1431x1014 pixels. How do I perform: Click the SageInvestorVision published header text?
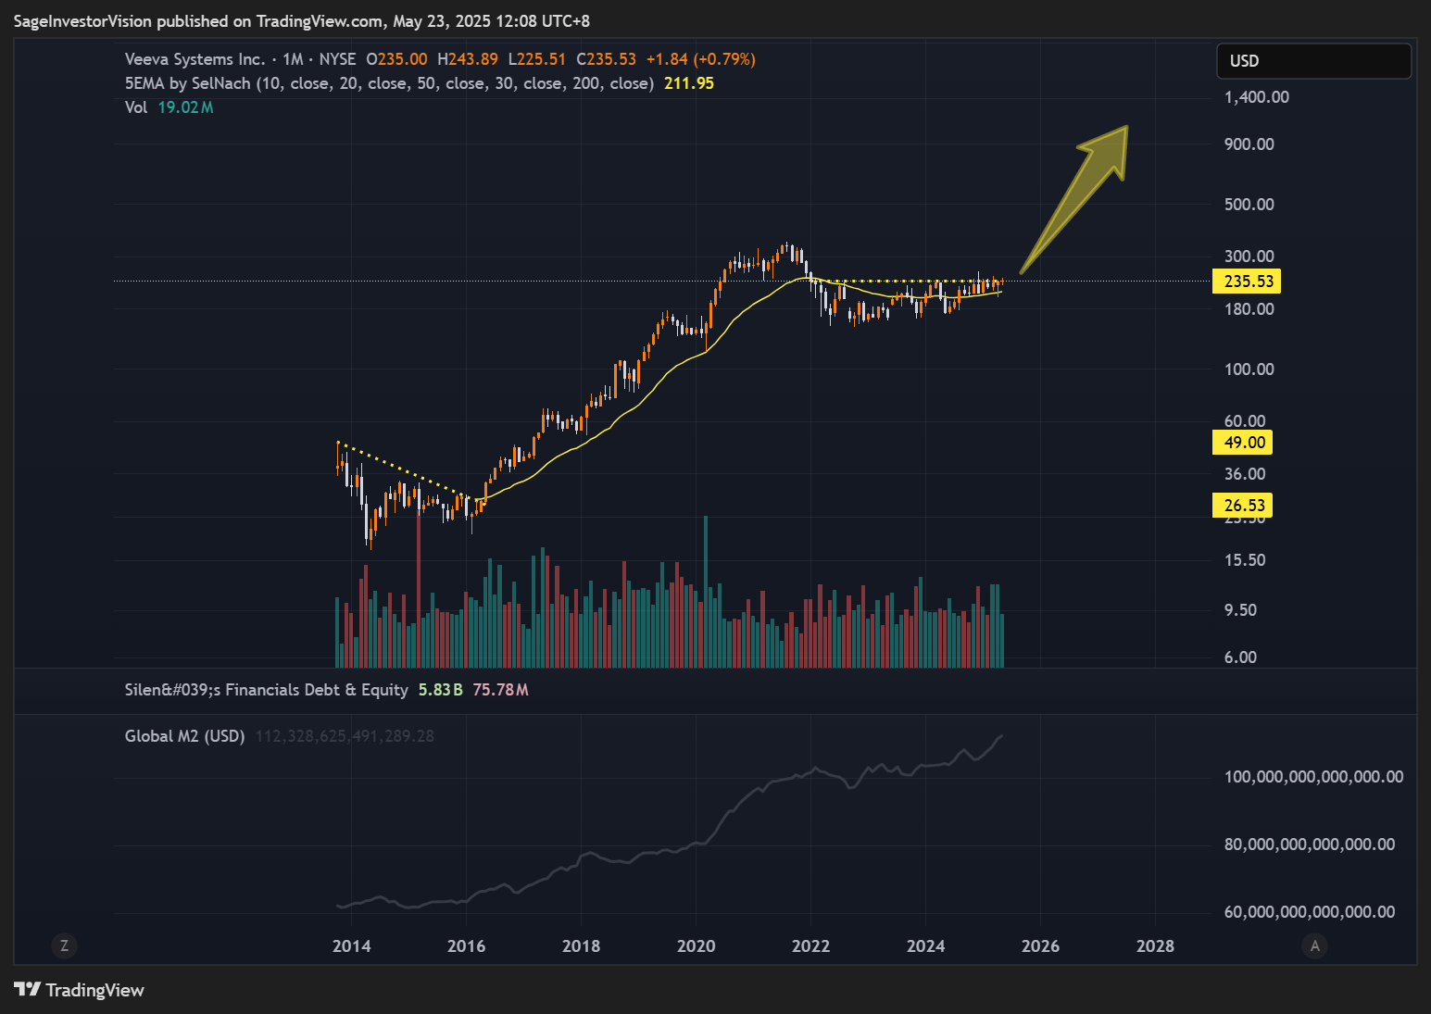point(302,21)
